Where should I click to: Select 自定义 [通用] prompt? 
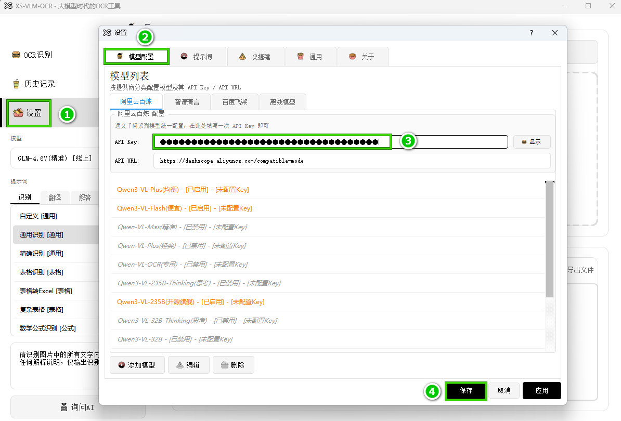56,216
